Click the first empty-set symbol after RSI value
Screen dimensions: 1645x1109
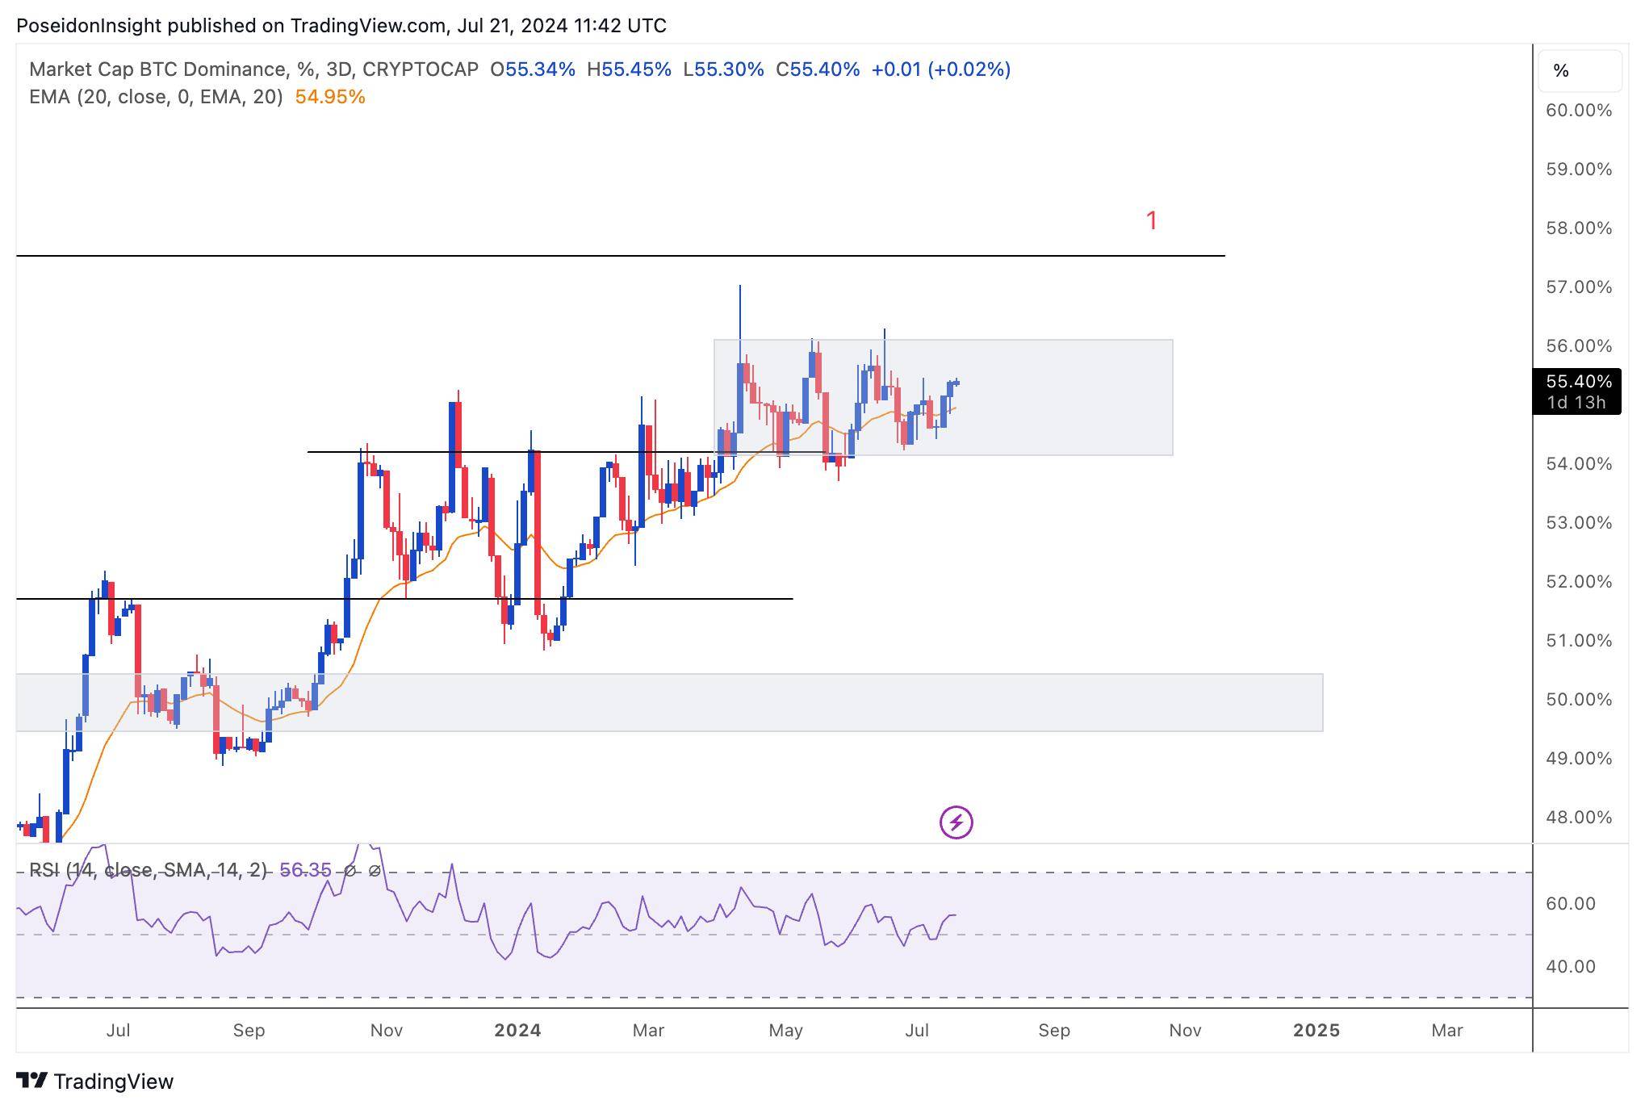pyautogui.click(x=350, y=871)
